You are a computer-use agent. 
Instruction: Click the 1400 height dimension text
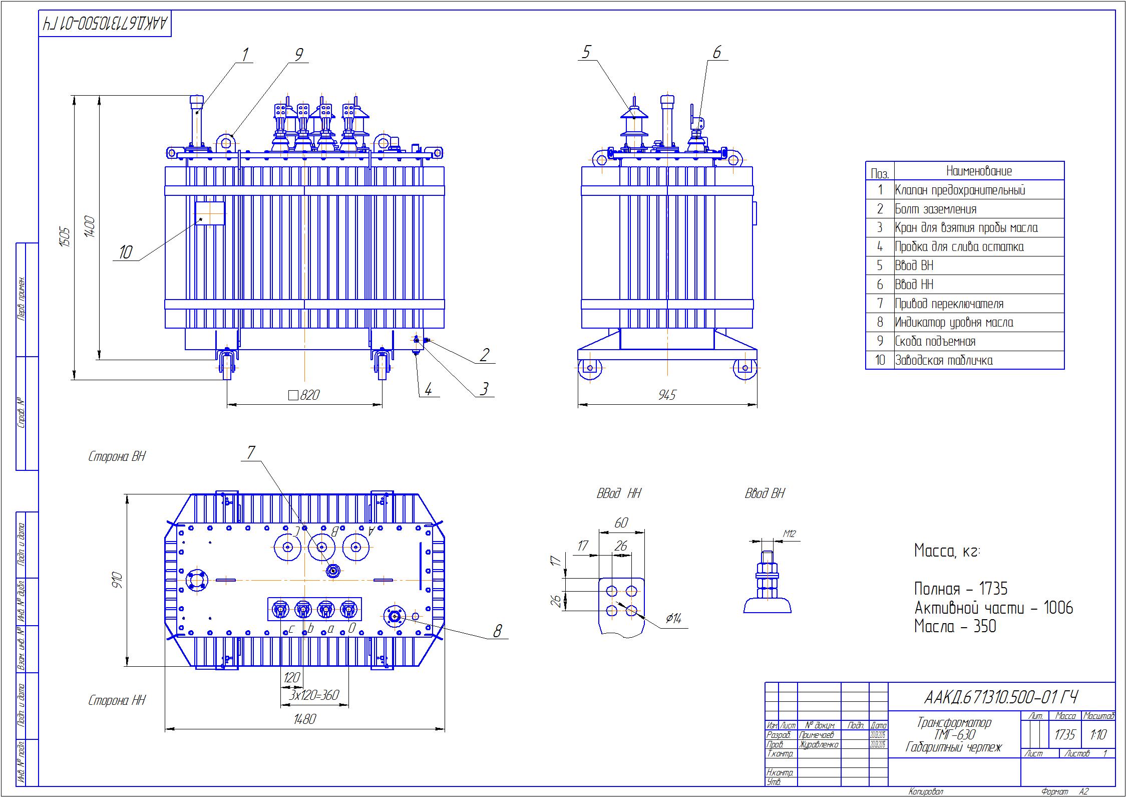pyautogui.click(x=90, y=226)
